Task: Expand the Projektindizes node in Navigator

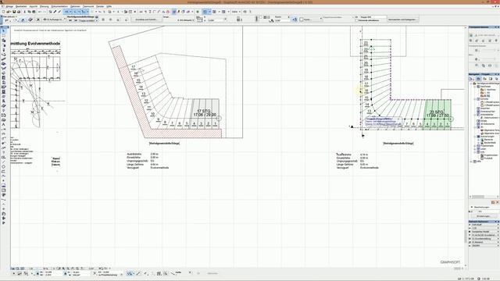Action: tap(475, 146)
